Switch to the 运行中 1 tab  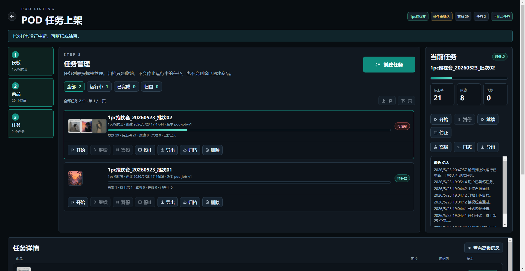pos(99,87)
